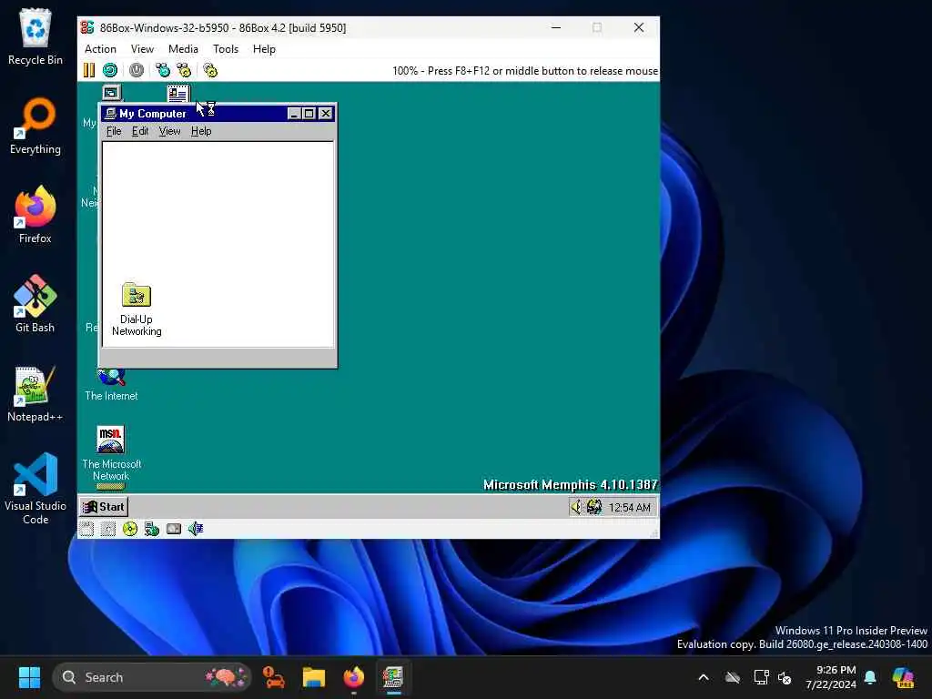Pause the emulation with the pause icon
932x699 pixels.
tap(89, 70)
